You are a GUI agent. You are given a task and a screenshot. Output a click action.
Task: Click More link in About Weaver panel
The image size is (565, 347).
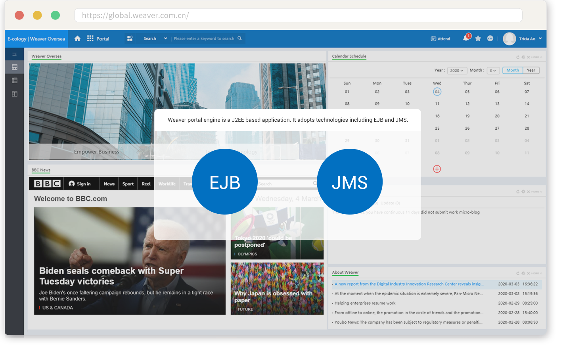click(x=536, y=273)
